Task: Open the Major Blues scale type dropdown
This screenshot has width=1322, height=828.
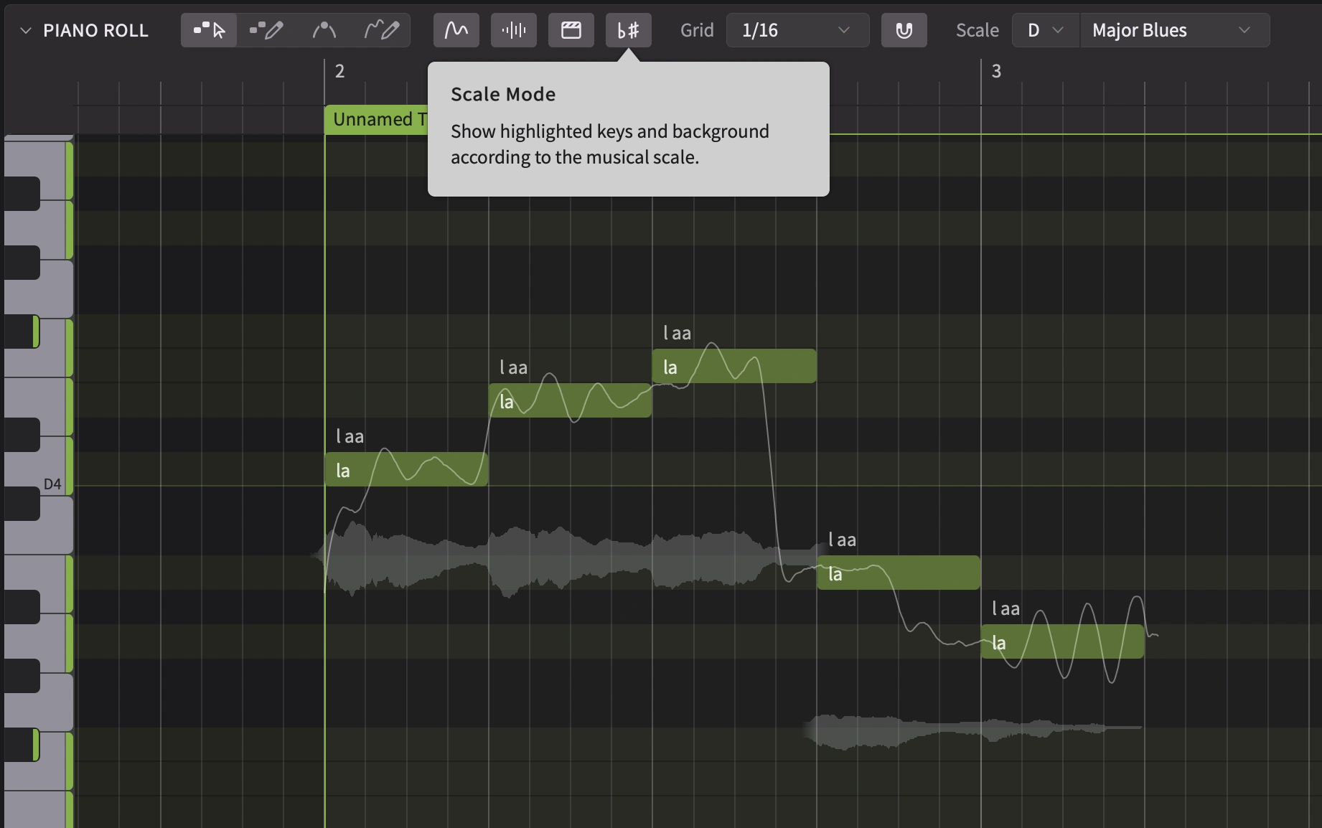Action: [1173, 30]
